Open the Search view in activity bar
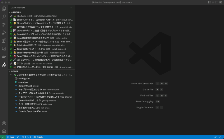Image resolution: width=224 pixels, height=139 pixels. 4,16
